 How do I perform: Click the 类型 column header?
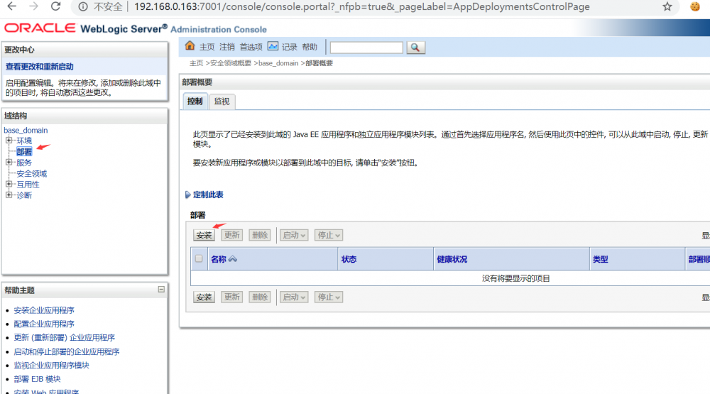pos(601,259)
